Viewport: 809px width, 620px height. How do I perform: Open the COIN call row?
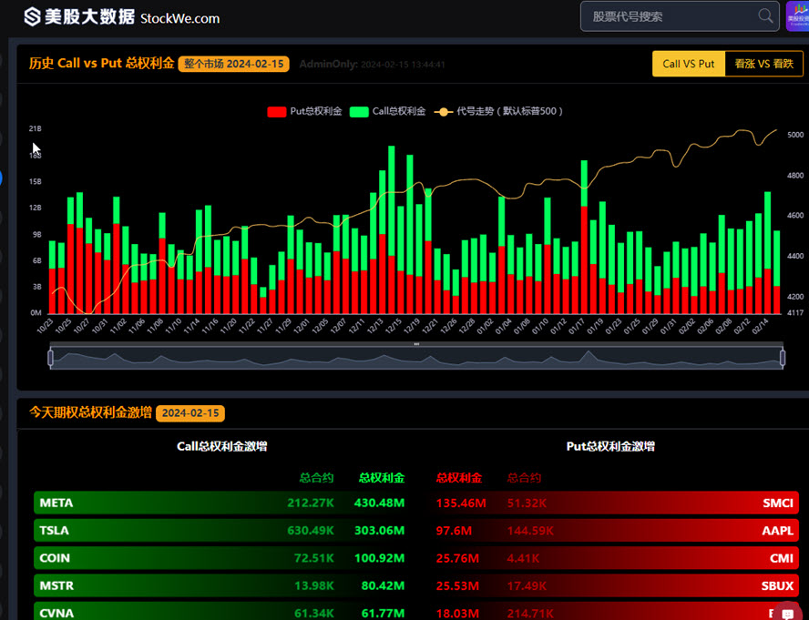[x=220, y=558]
